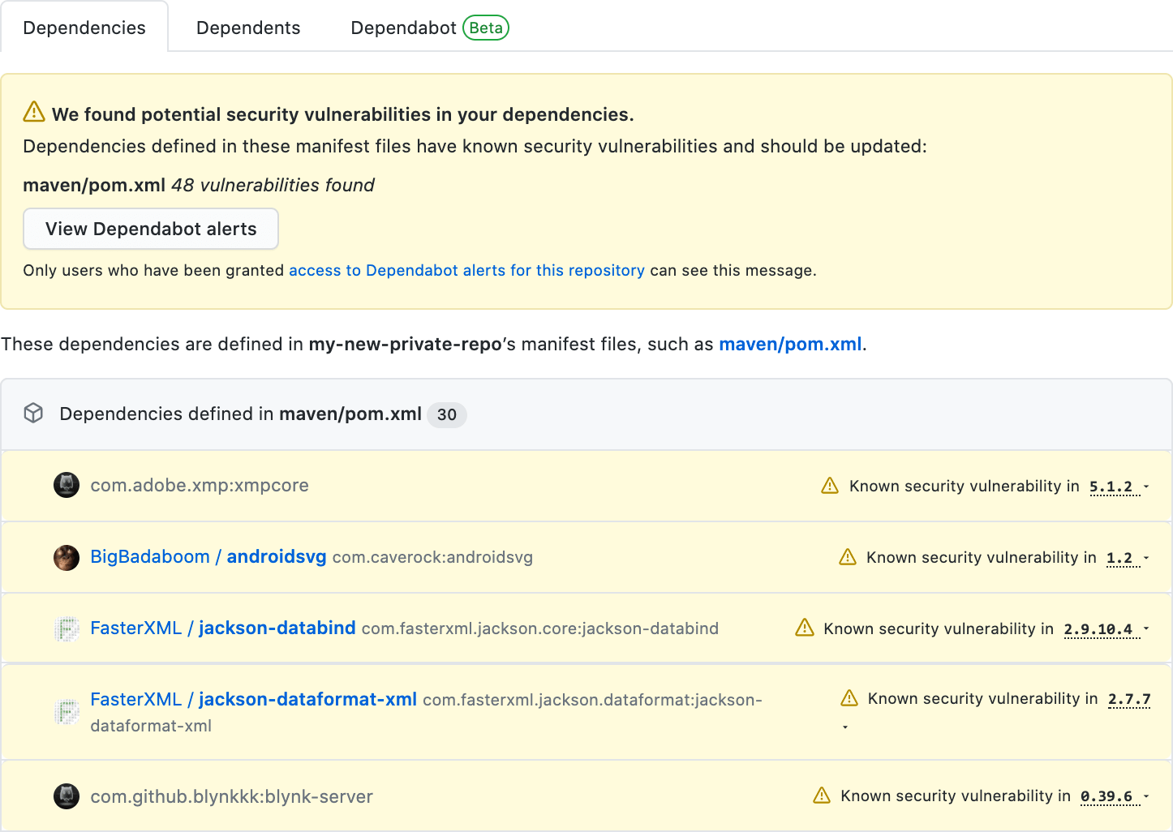This screenshot has width=1173, height=832.
Task: Click the BigBadaboom avatar photo
Action: (x=66, y=557)
